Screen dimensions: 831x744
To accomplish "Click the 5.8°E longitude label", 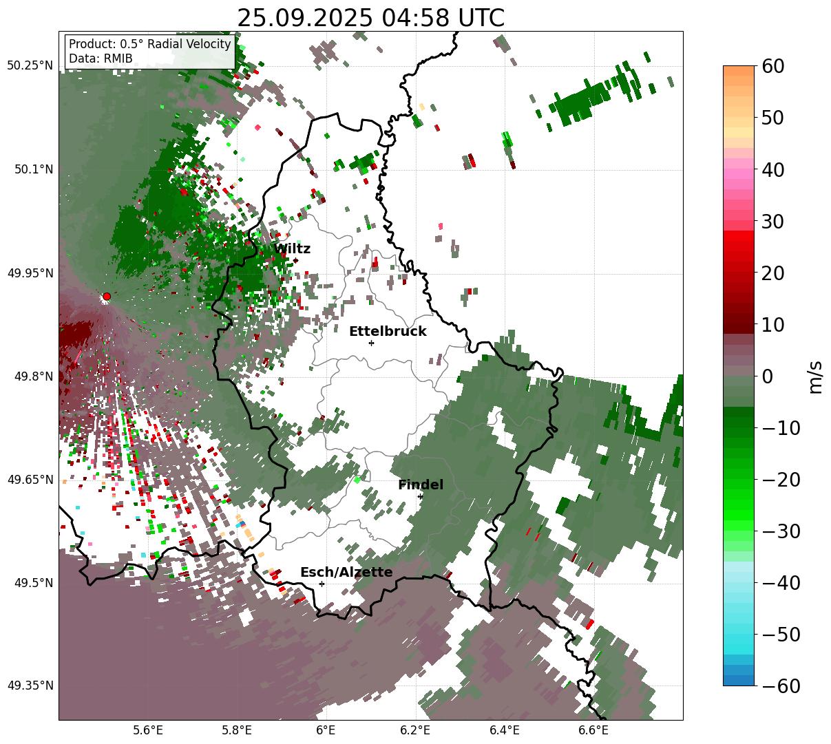I will [237, 730].
